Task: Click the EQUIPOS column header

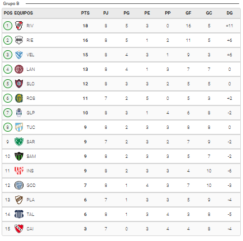Action: pos(23,13)
